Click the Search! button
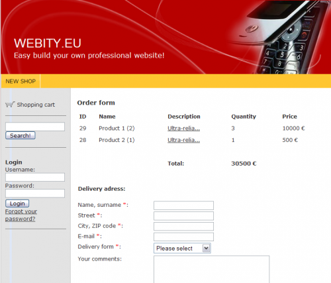 [x=21, y=135]
